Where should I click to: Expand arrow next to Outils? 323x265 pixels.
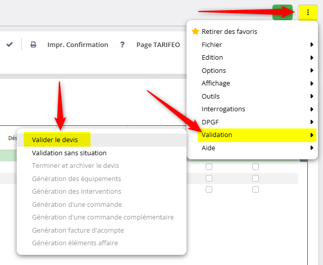312,96
